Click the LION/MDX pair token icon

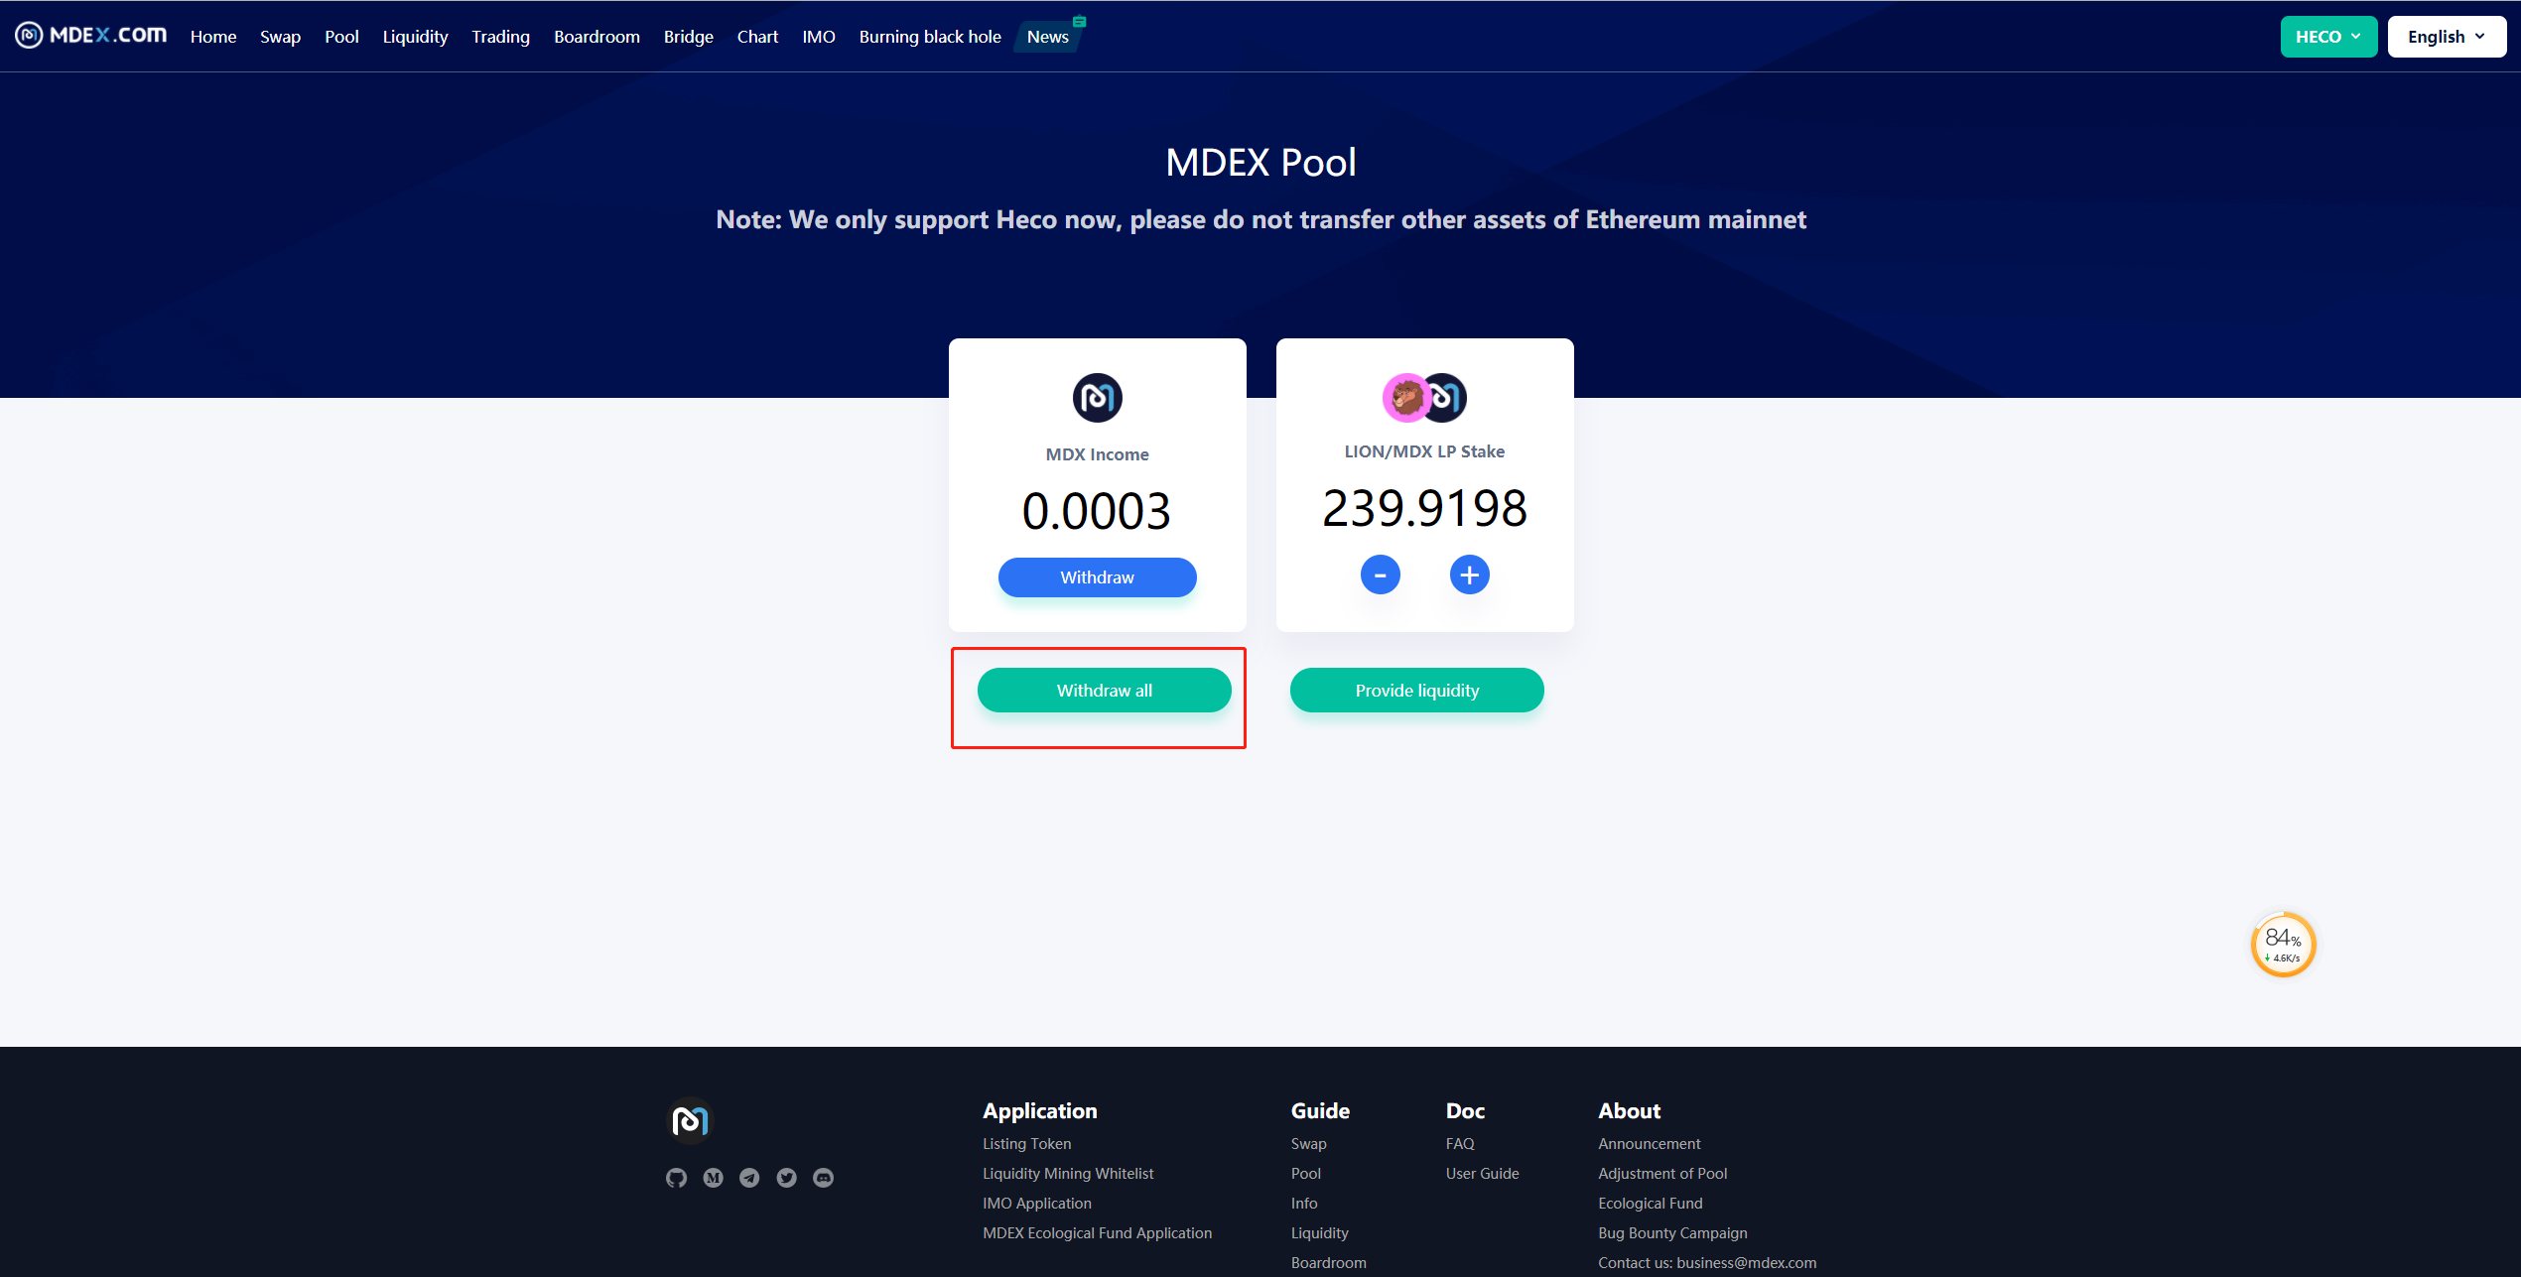[x=1424, y=398]
